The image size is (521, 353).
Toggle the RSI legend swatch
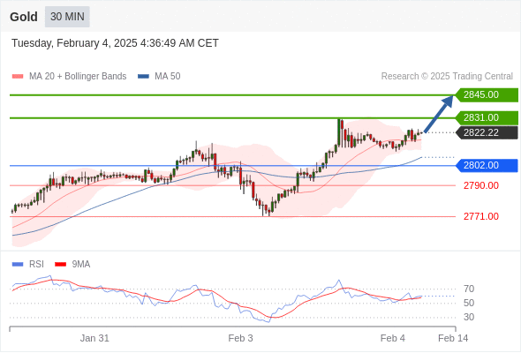pyautogui.click(x=18, y=265)
